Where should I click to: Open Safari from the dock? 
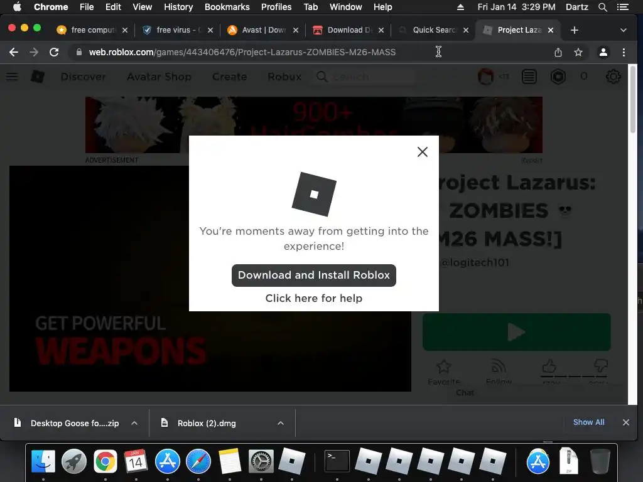tap(198, 461)
